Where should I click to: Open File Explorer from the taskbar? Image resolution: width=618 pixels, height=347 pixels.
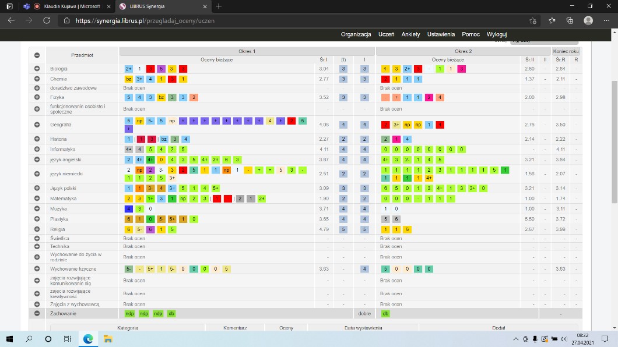(x=108, y=339)
